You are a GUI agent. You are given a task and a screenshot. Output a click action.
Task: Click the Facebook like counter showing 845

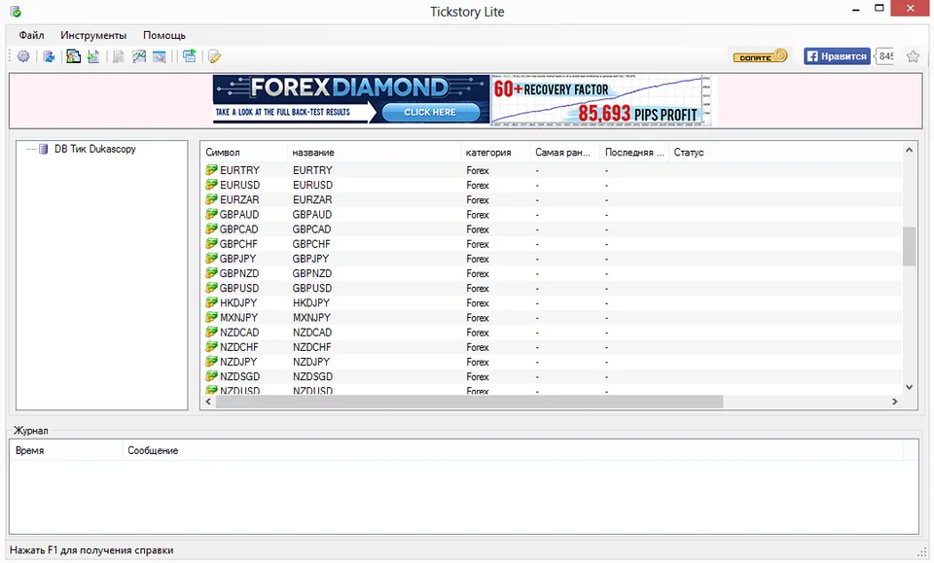click(884, 56)
